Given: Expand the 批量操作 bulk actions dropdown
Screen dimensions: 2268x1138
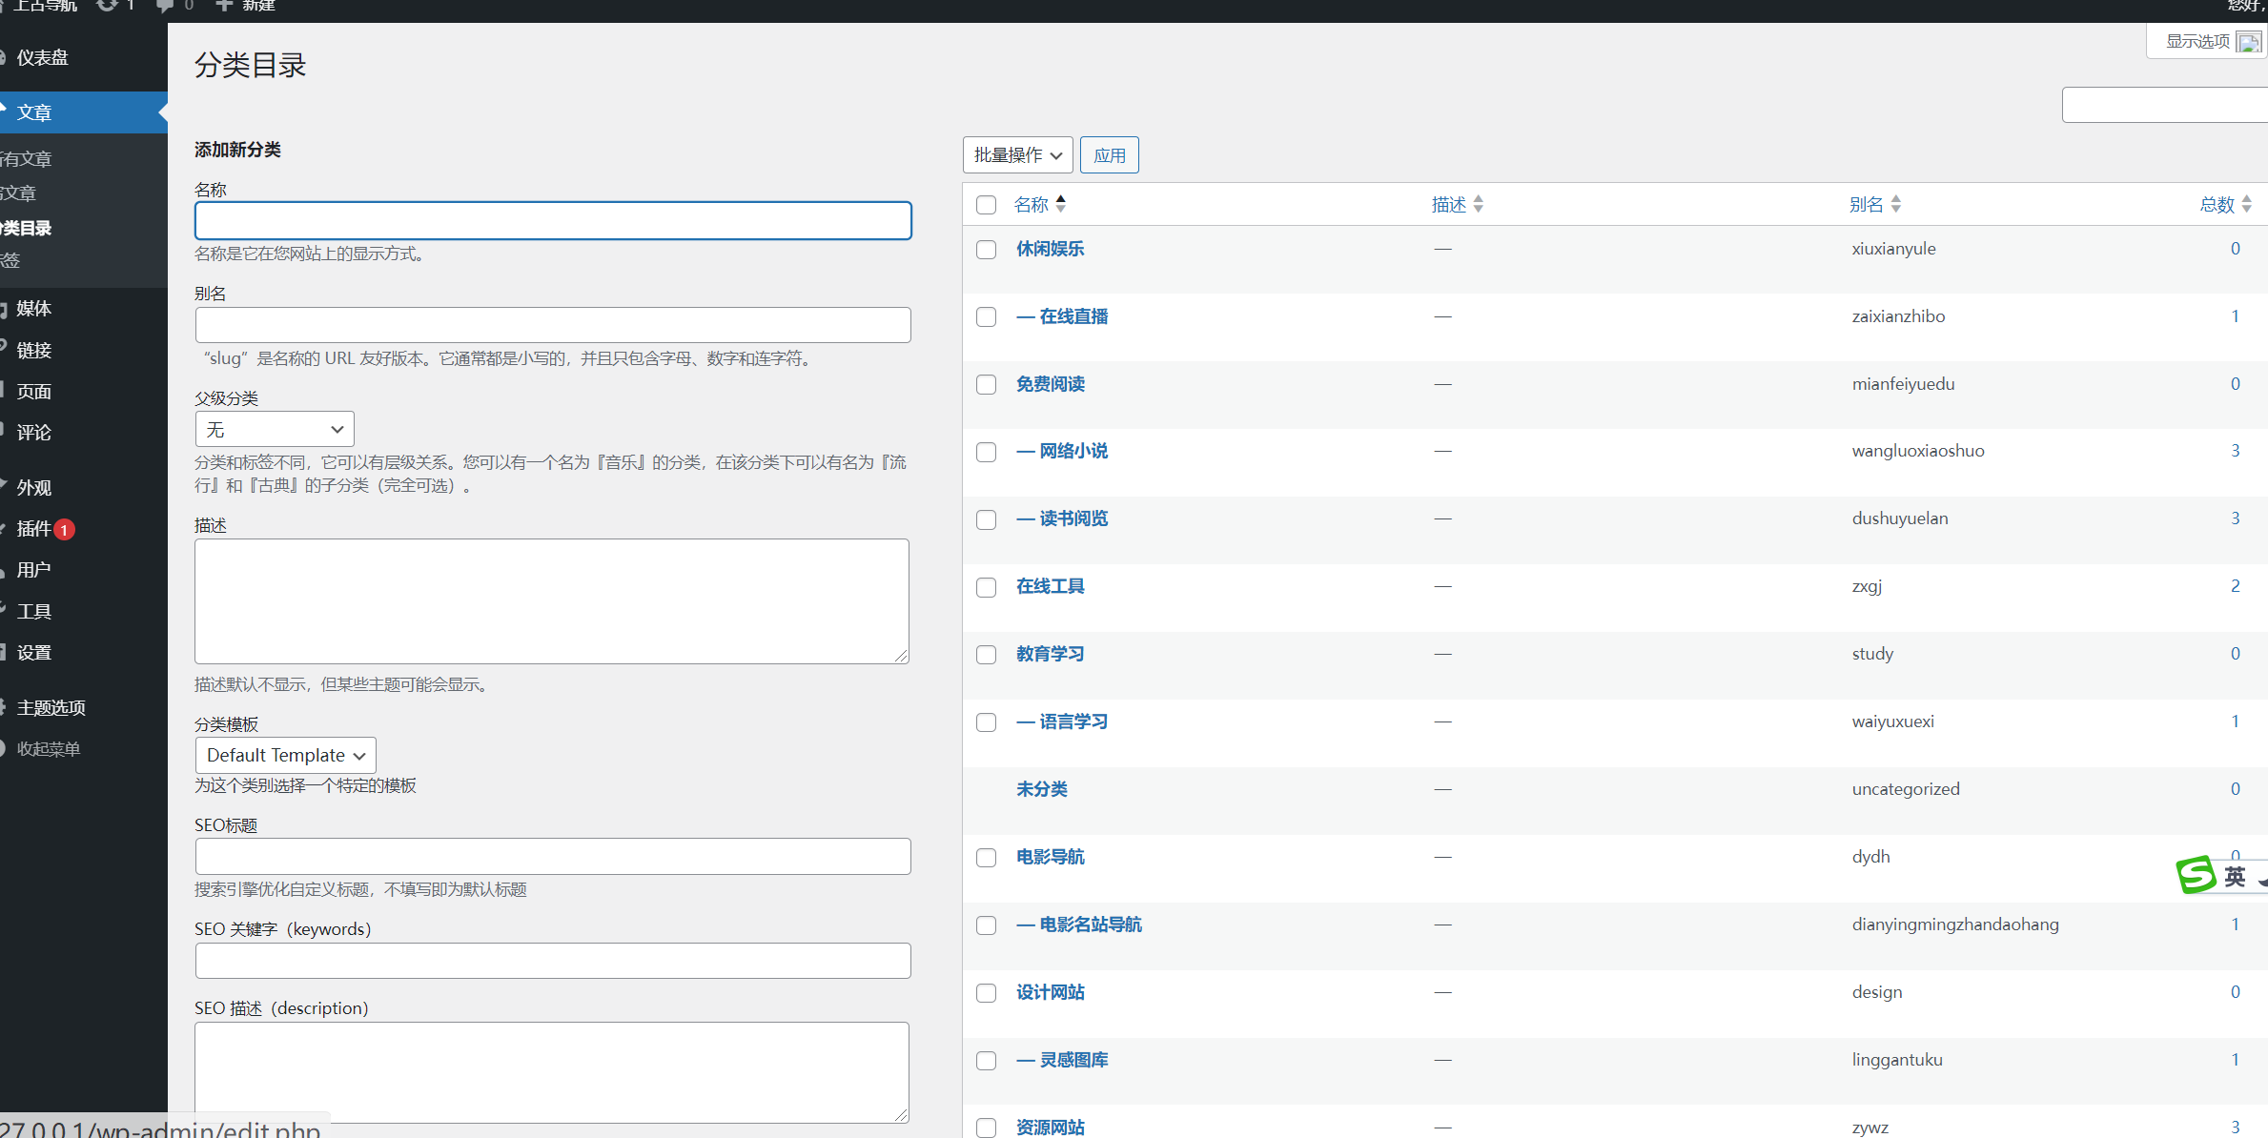Looking at the screenshot, I should [1016, 154].
